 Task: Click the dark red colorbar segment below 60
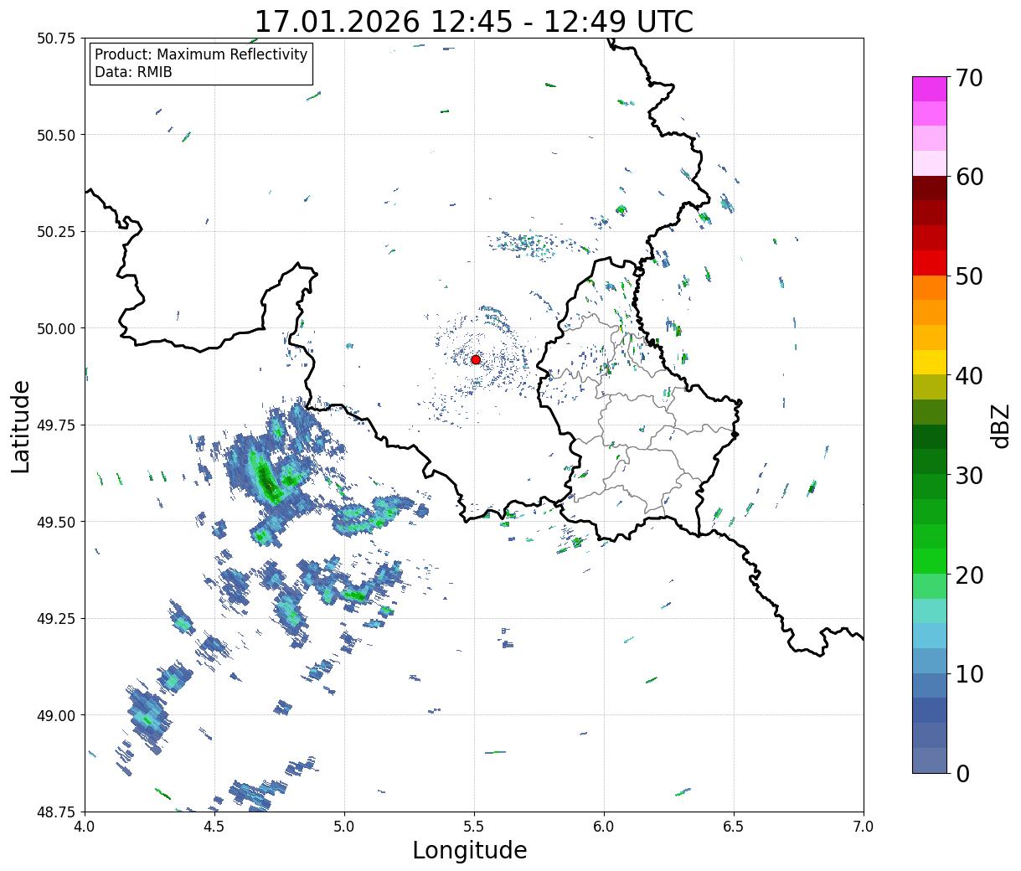930,188
